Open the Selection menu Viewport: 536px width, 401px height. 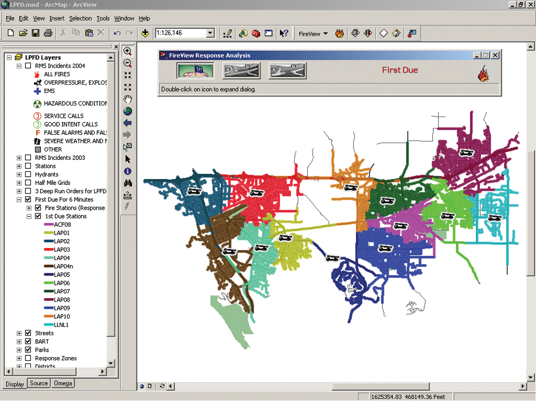[x=80, y=18]
